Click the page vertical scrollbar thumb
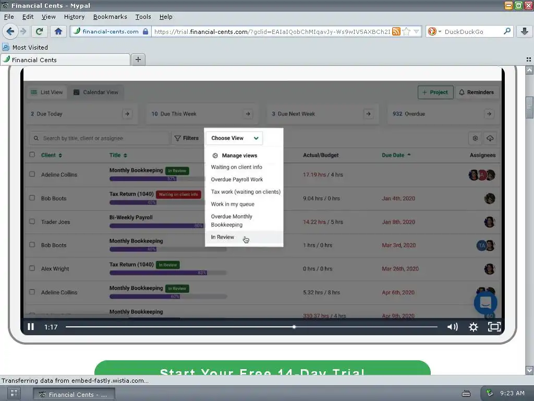534x401 pixels. (x=529, y=108)
